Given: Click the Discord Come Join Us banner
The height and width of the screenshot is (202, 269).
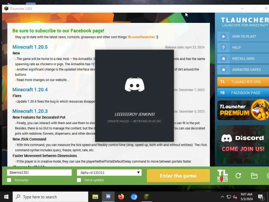Looking at the screenshot, I should coord(243,144).
